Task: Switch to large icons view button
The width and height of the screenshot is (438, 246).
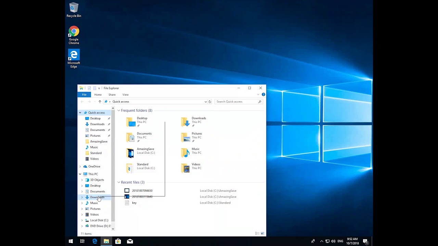Action: coord(262,234)
